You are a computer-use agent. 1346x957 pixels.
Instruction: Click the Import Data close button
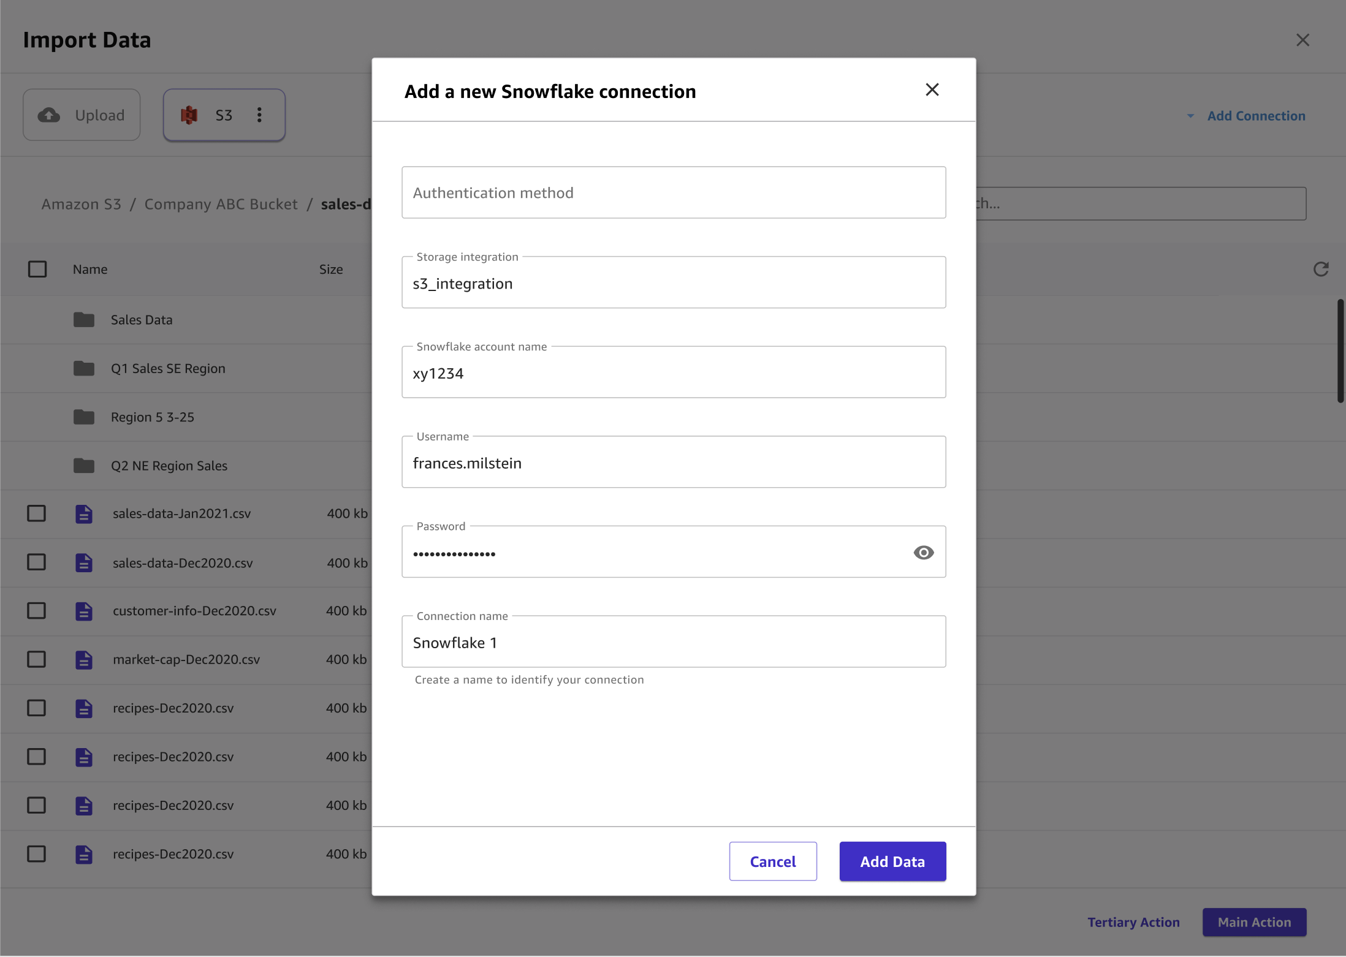[x=1302, y=39]
